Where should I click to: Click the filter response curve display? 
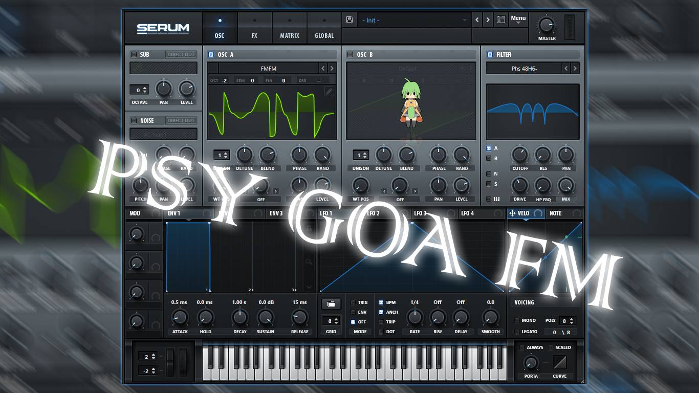pos(532,112)
